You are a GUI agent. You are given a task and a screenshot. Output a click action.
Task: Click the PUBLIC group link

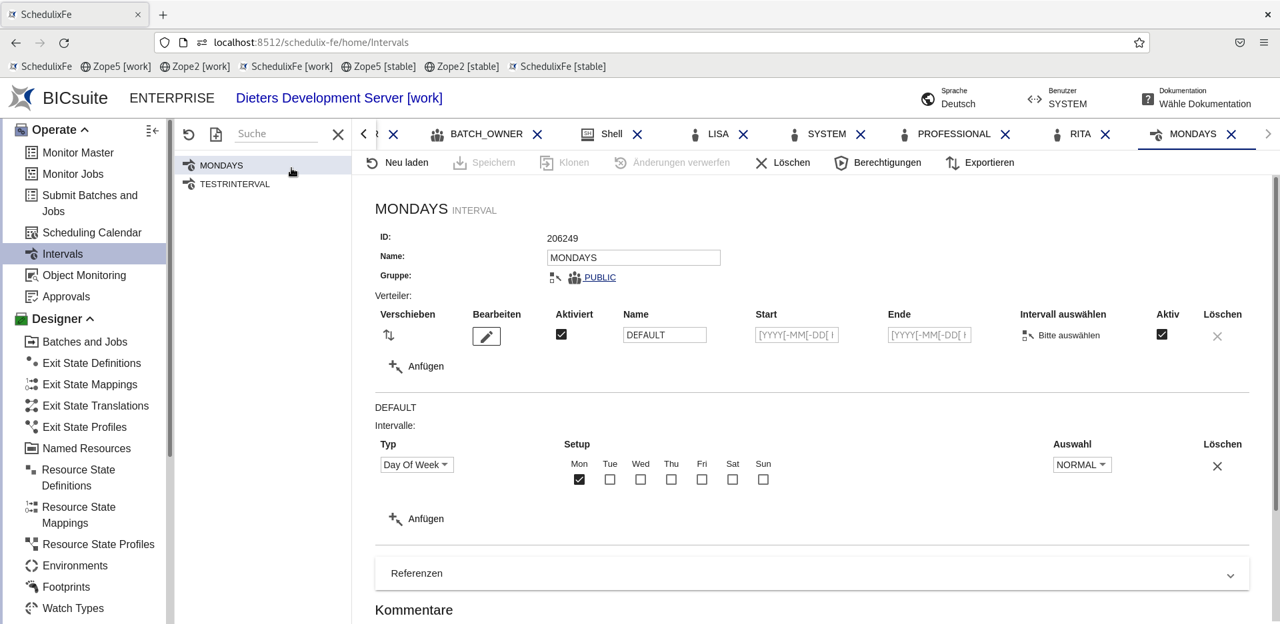coord(599,278)
